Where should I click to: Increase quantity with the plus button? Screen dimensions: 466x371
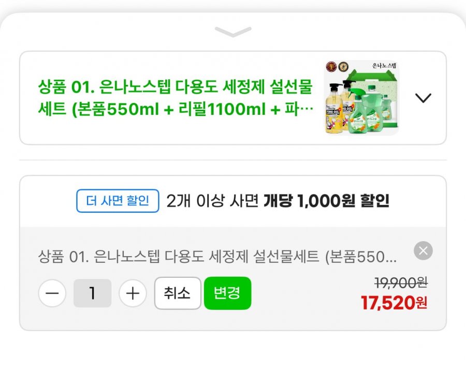(133, 293)
